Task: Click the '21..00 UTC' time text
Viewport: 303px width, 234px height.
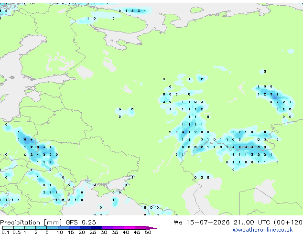Action: pyautogui.click(x=251, y=223)
